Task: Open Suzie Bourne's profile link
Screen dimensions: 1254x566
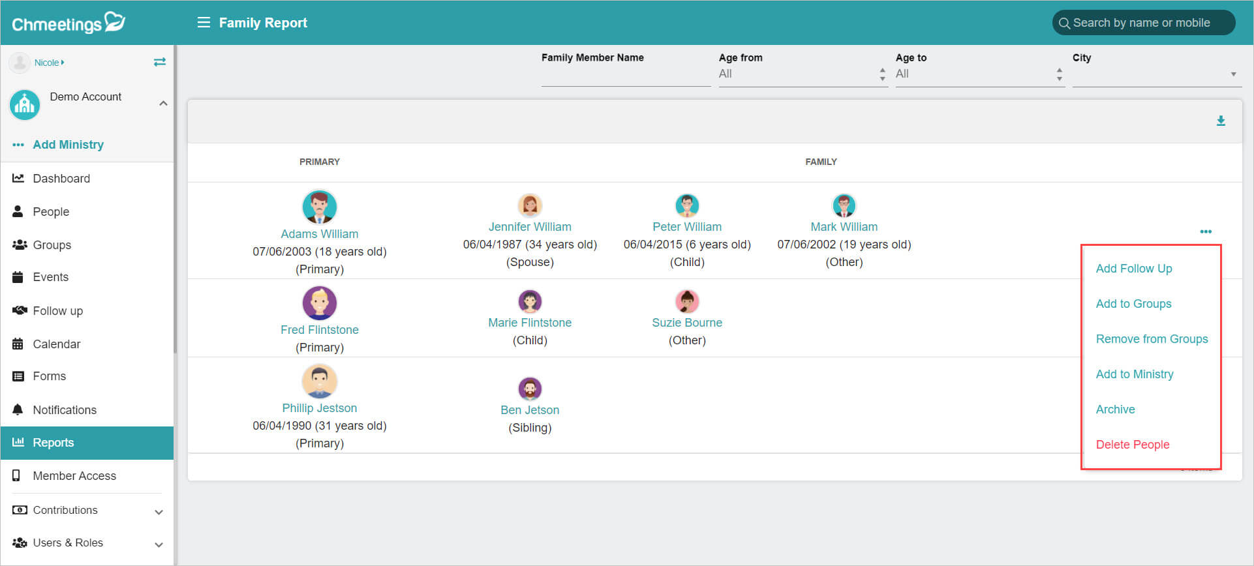Action: pyautogui.click(x=687, y=322)
